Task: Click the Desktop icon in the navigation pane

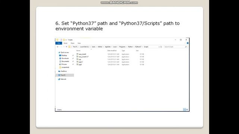Action: point(60,55)
